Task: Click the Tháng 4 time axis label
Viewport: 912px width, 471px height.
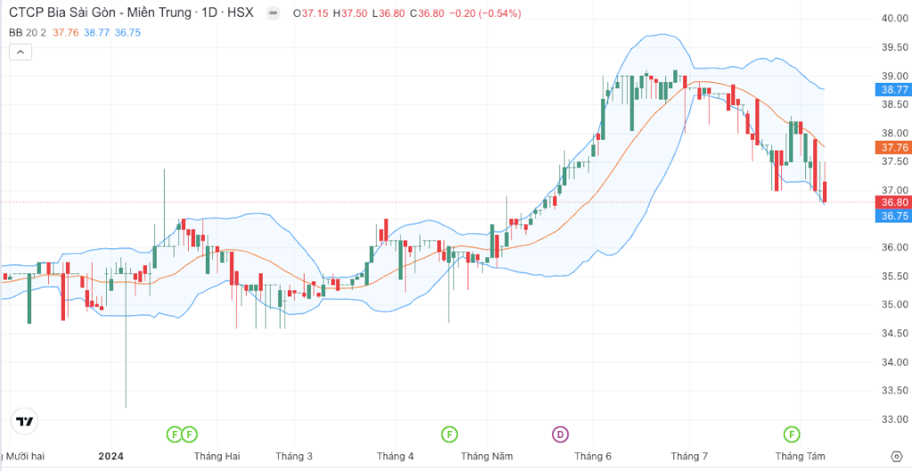Action: (395, 456)
